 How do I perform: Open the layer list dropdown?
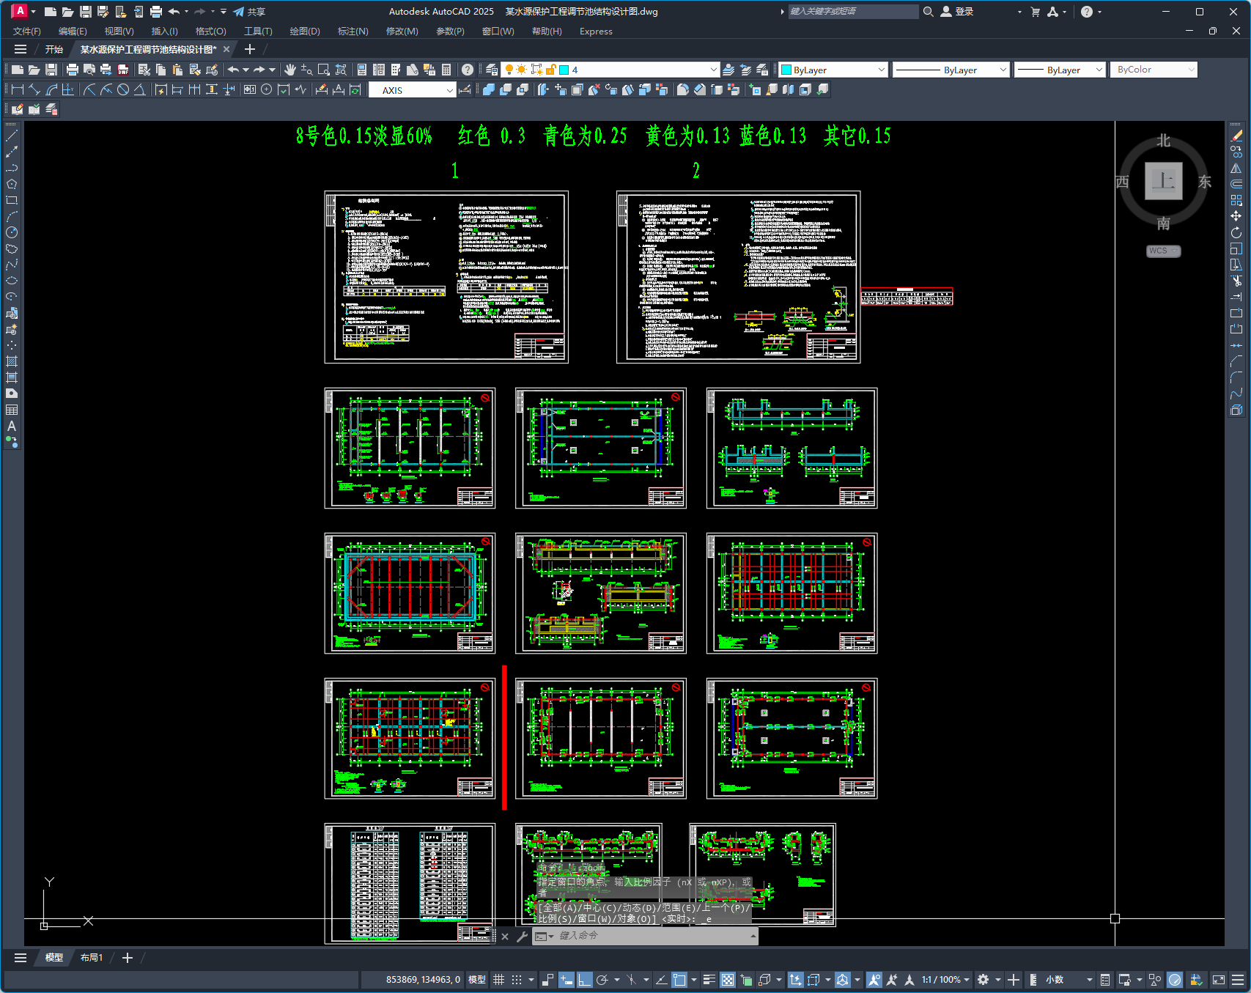point(713,70)
